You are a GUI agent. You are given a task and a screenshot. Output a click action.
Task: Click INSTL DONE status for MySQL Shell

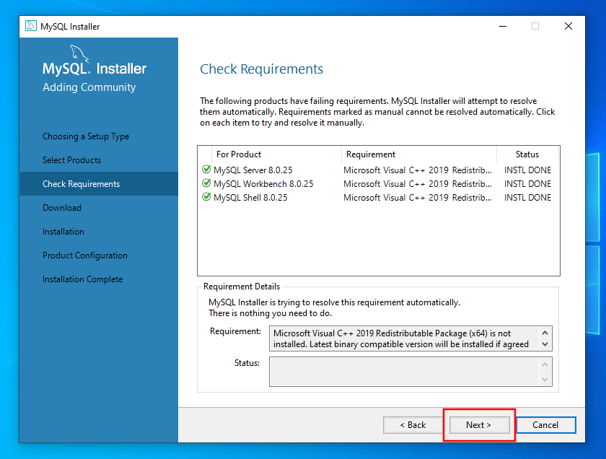[527, 198]
